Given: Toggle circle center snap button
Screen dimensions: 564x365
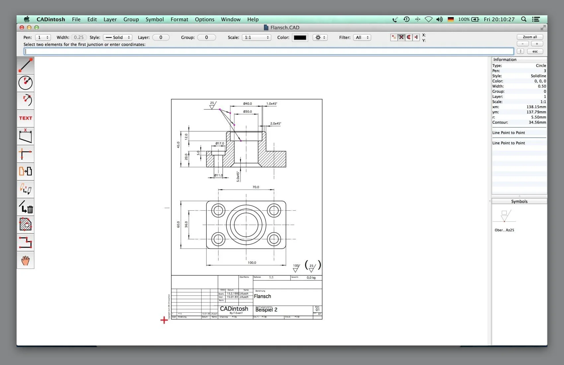Looking at the screenshot, I should 408,37.
